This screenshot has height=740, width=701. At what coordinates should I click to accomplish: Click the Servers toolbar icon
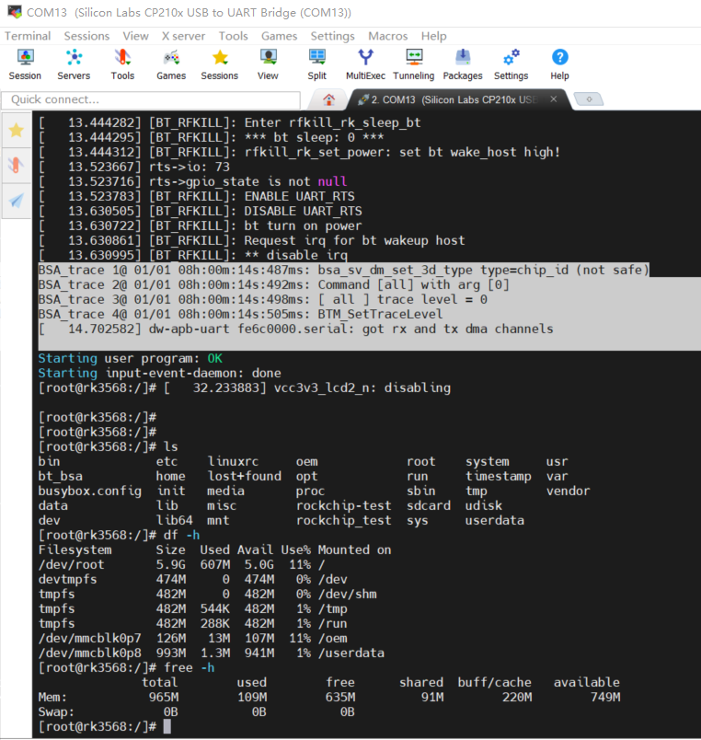pos(74,64)
